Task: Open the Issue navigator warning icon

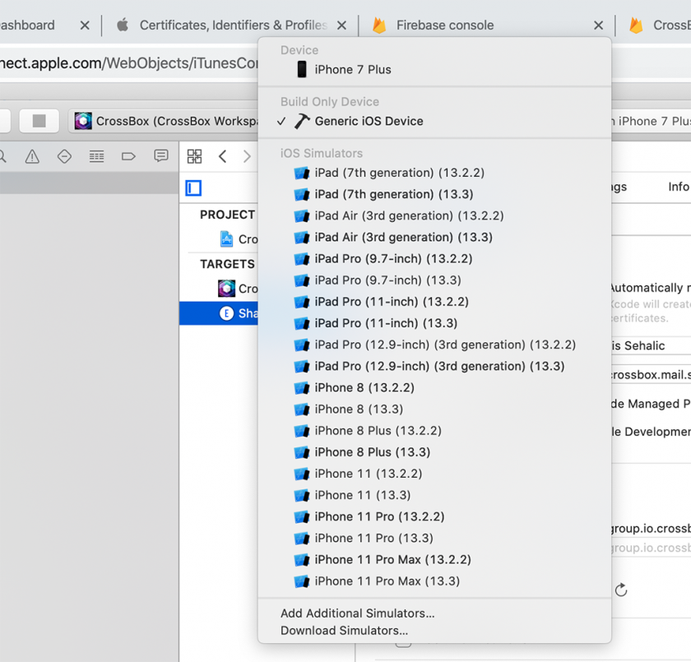Action: tap(32, 156)
